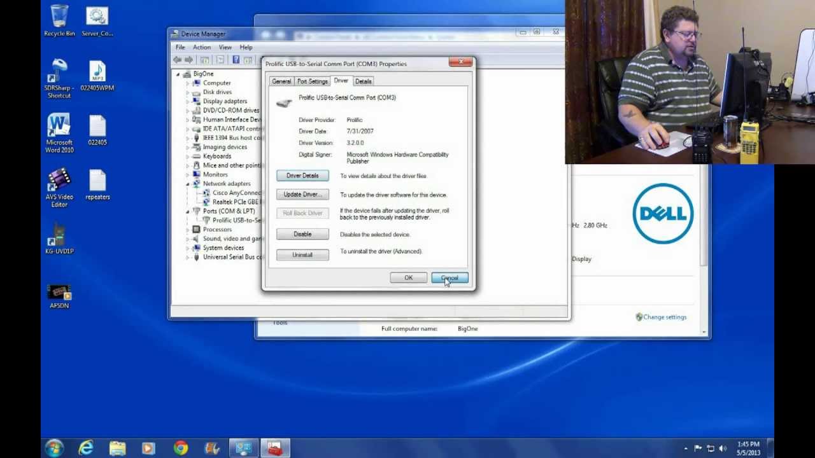Switch to the Port Settings tab
This screenshot has width=815, height=458.
point(312,81)
